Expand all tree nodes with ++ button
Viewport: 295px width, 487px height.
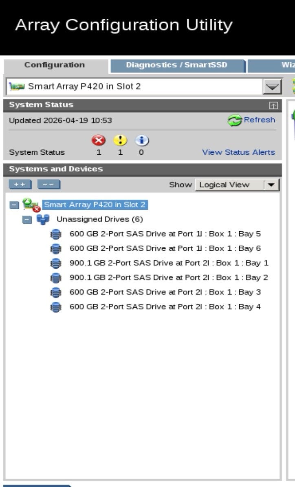pyautogui.click(x=20, y=184)
